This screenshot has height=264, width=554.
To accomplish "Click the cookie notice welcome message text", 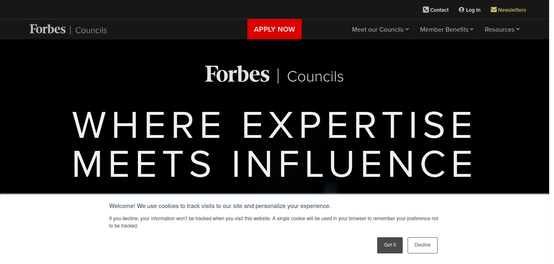I will click(220, 206).
